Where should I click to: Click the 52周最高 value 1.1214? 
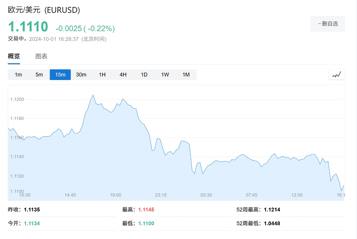[x=272, y=210]
